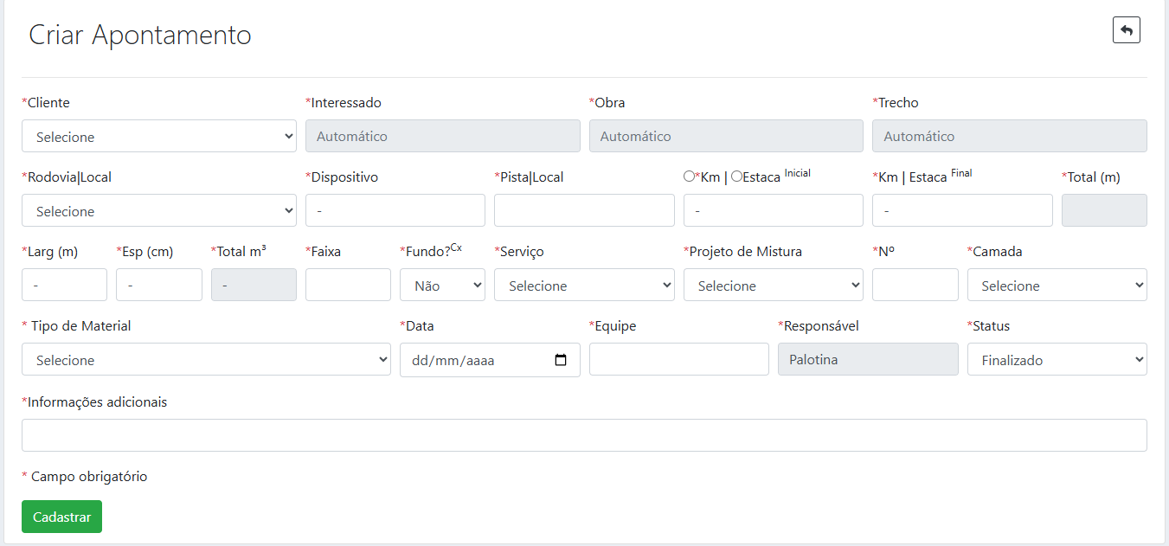The height and width of the screenshot is (546, 1169).
Task: Open the Tipo de Material dropdown
Action: [206, 359]
